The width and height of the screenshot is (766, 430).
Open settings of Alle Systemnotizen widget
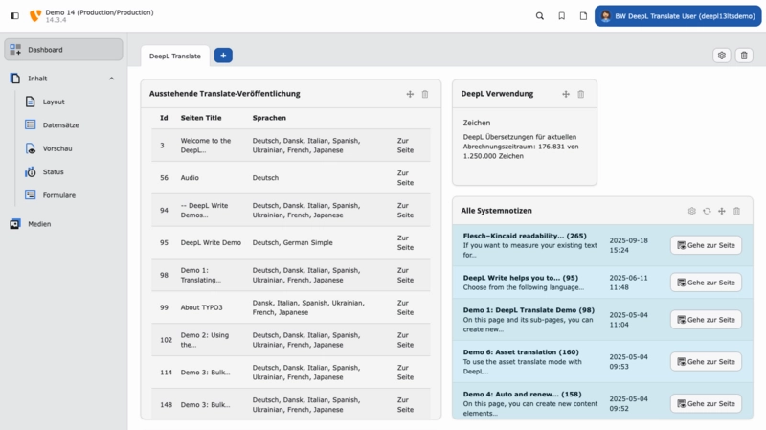(x=691, y=211)
